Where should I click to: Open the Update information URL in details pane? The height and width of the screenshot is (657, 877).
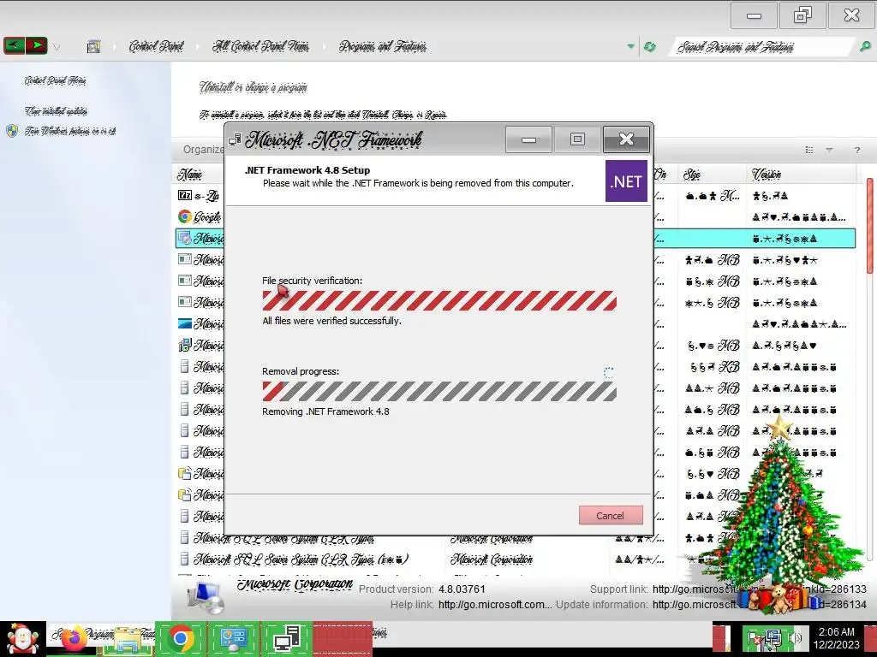tap(759, 605)
